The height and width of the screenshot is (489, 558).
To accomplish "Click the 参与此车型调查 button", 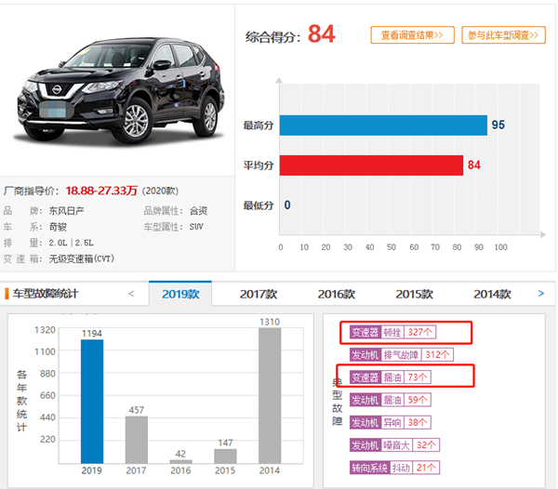I will [503, 35].
